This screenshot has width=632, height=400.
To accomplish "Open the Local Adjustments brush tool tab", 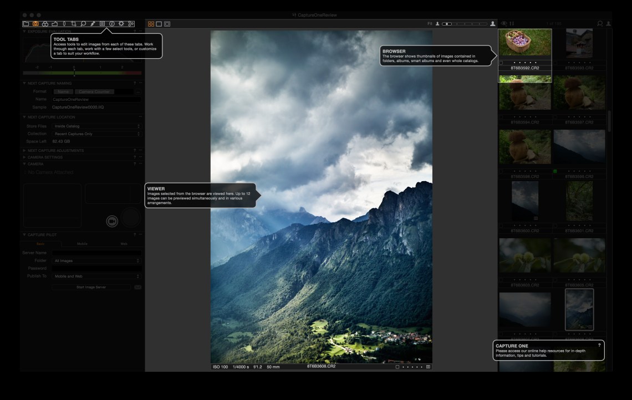I will pyautogui.click(x=93, y=24).
